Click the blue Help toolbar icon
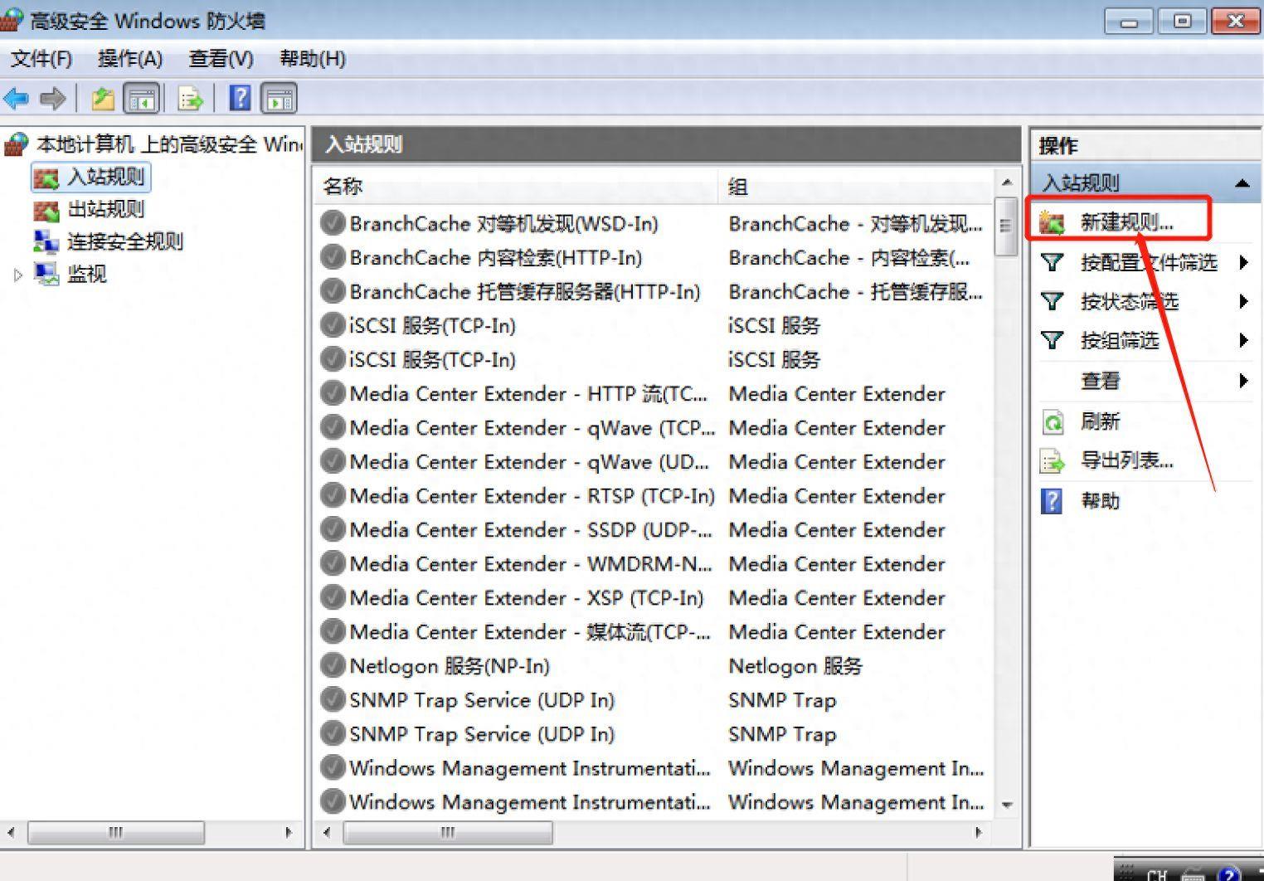The width and height of the screenshot is (1264, 881). 240,99
